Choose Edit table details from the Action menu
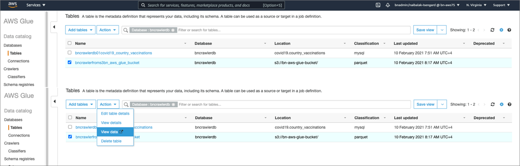 click(115, 114)
